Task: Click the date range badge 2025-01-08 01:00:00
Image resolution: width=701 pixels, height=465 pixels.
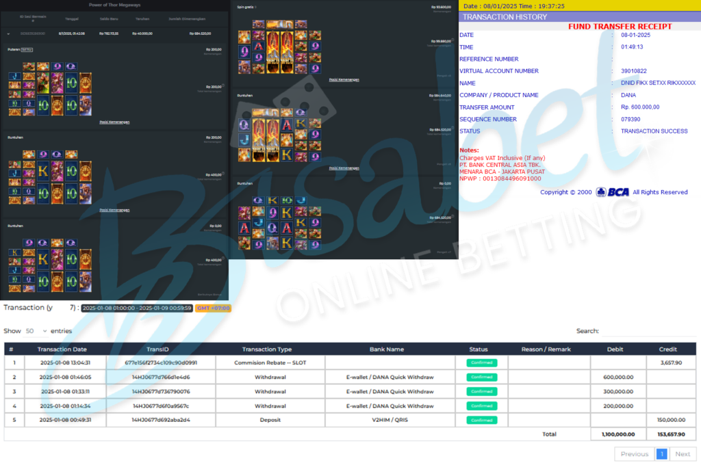Action: pyautogui.click(x=137, y=308)
